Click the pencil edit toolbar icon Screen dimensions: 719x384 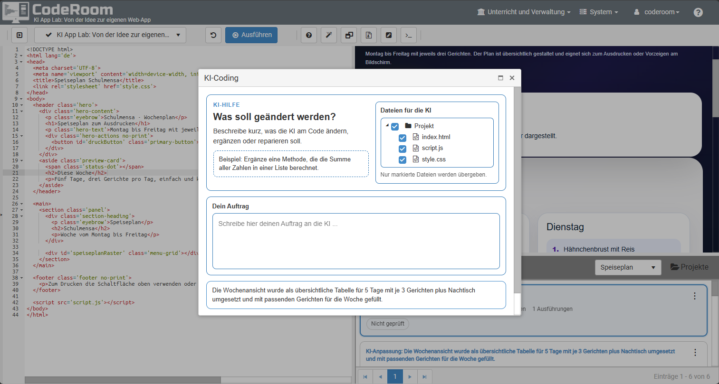[x=389, y=35]
